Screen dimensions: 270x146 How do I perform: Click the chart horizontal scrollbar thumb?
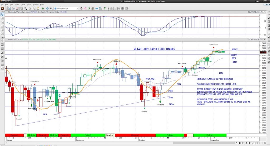(204, 143)
